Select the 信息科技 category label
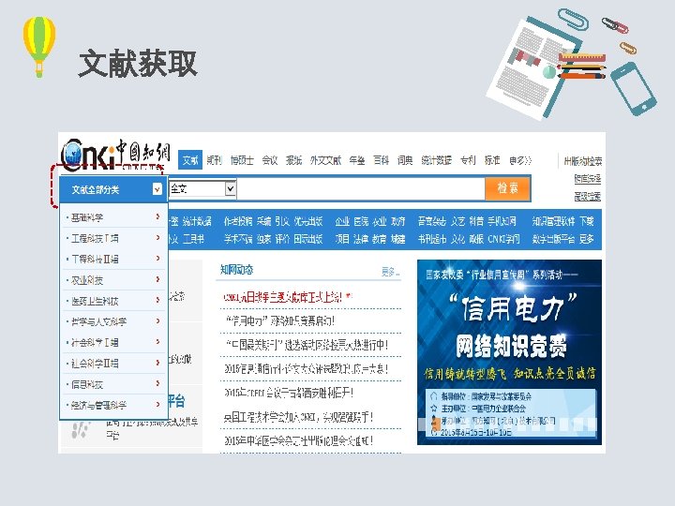The image size is (675, 506). [87, 384]
